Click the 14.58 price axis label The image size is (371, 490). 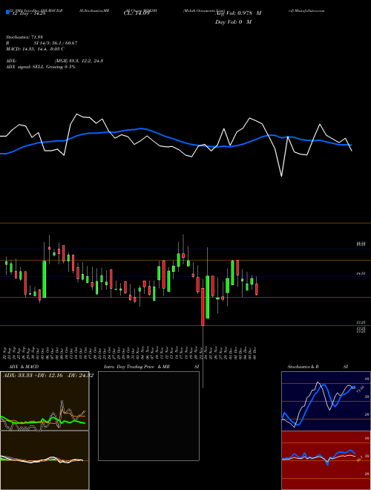tap(361, 273)
